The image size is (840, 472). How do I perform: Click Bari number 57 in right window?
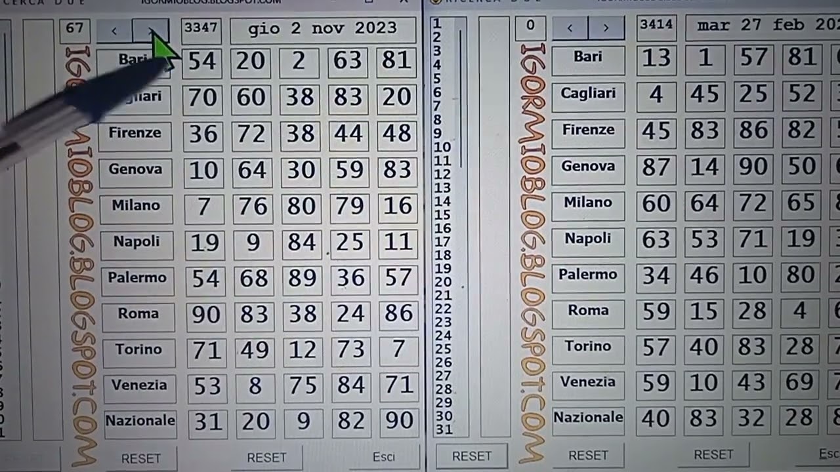753,58
